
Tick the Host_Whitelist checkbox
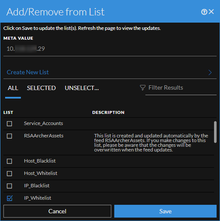click(x=9, y=174)
